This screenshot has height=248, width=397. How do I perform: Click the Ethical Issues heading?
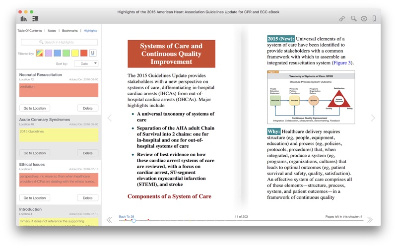(x=32, y=164)
